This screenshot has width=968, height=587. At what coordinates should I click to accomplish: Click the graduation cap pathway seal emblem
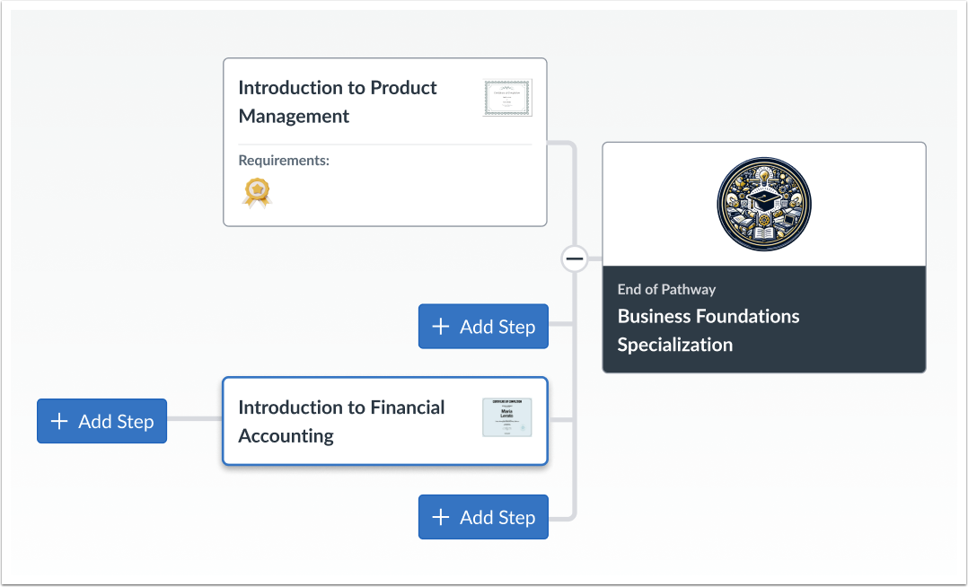pyautogui.click(x=763, y=204)
